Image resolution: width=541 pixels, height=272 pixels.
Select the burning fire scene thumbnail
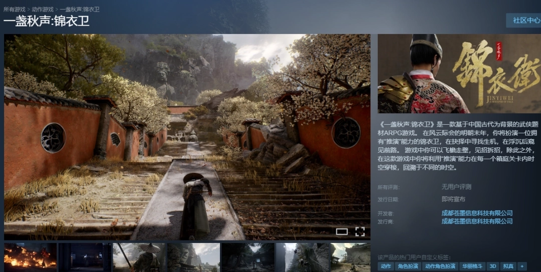click(30, 257)
